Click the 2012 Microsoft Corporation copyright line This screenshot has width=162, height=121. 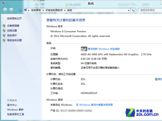(80, 36)
